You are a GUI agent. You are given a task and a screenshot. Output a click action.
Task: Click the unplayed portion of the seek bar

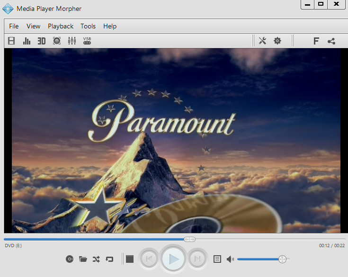pyautogui.click(x=270, y=239)
